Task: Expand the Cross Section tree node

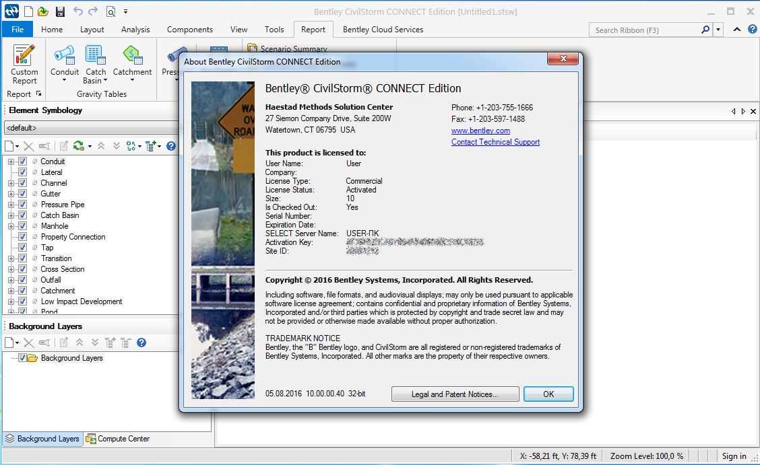Action: (x=11, y=269)
